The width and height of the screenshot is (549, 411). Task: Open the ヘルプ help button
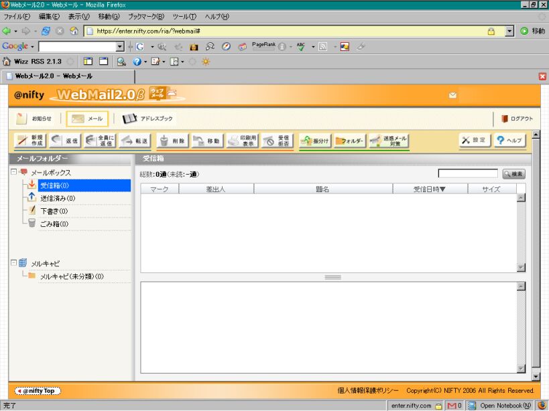[x=509, y=140]
